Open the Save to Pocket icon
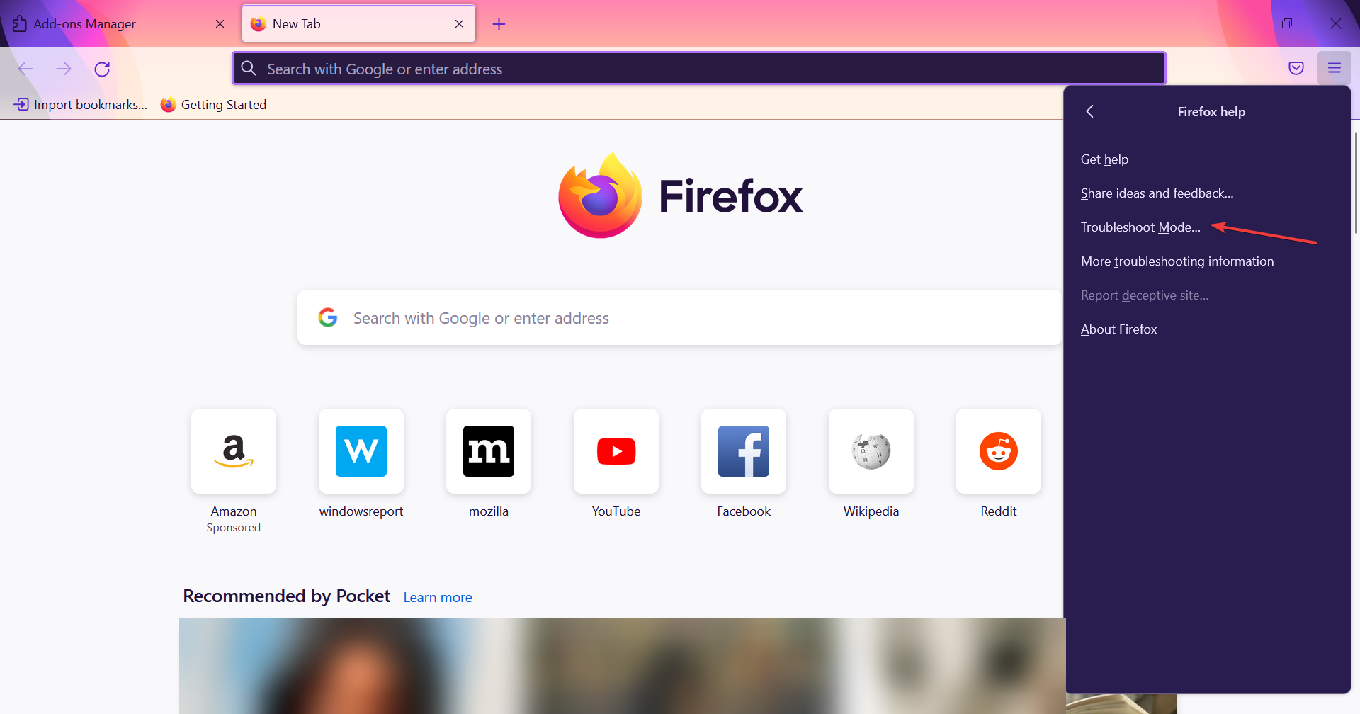1360x714 pixels. (x=1296, y=68)
